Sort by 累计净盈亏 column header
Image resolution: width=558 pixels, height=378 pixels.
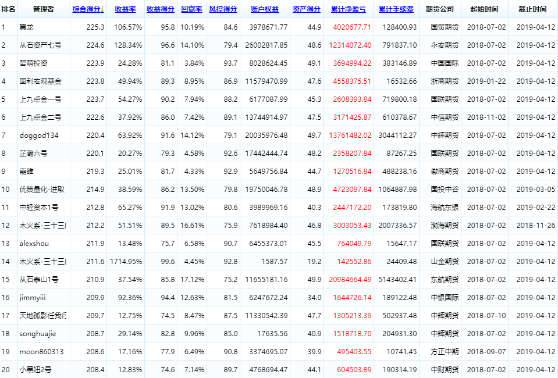[x=349, y=9]
